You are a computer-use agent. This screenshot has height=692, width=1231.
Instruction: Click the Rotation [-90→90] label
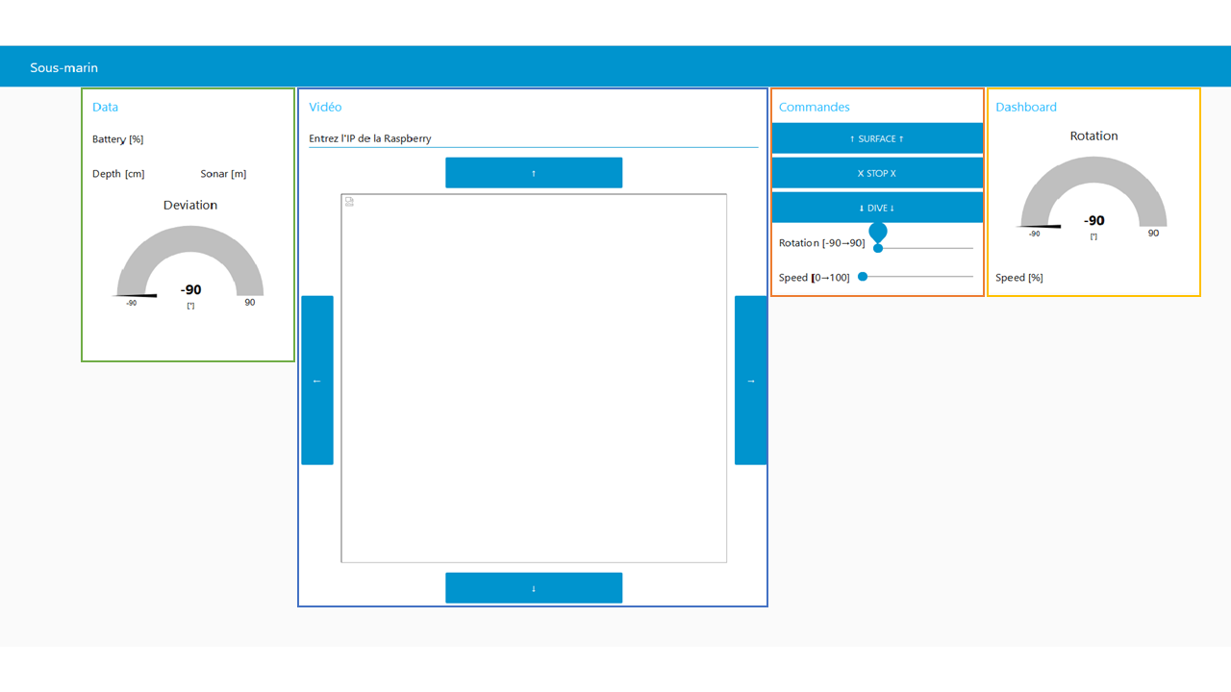click(x=822, y=243)
